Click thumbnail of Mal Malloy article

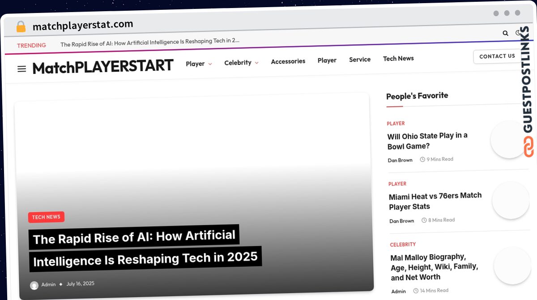click(x=512, y=266)
